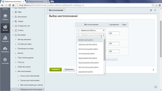Image resolution: width=162 pixels, height=91 pixels.
Task: Expand the CRM tree node
Action: click(x=13, y=12)
